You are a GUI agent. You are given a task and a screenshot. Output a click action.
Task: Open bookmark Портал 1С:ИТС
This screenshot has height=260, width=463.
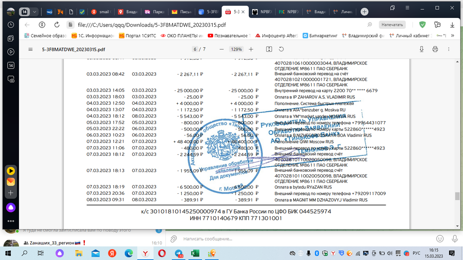tap(138, 36)
